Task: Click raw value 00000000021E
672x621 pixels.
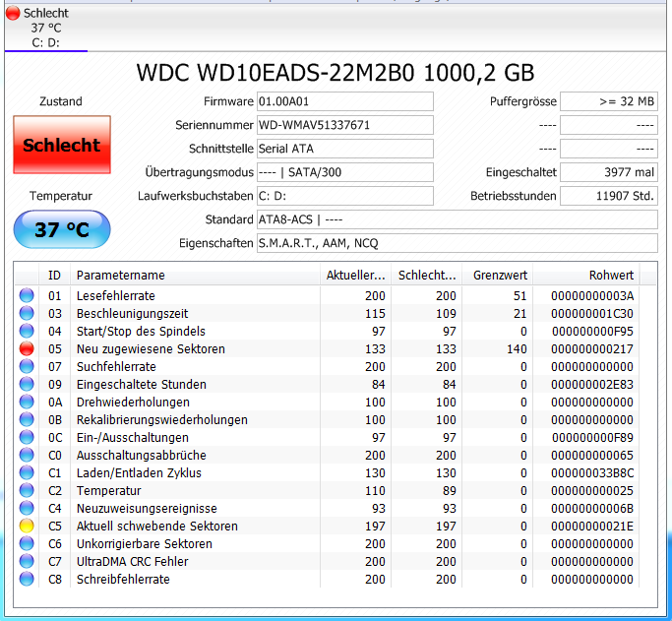Action: point(592,526)
